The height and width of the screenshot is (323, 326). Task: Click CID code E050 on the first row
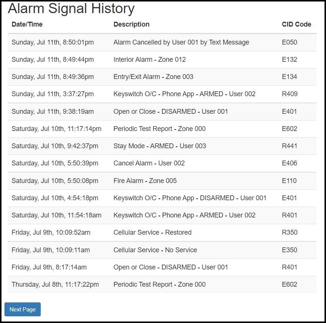pyautogui.click(x=289, y=42)
